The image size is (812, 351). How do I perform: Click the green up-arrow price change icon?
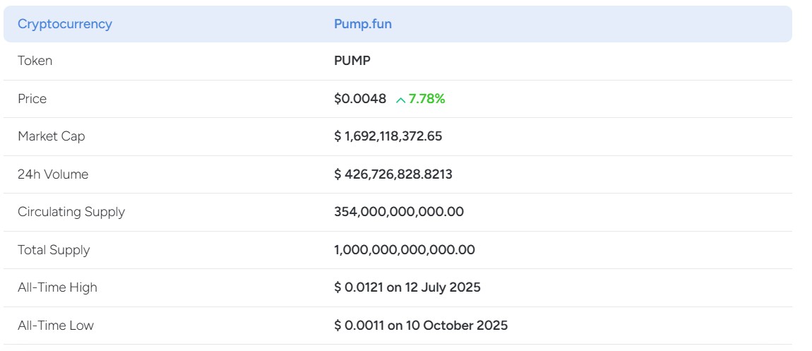400,100
